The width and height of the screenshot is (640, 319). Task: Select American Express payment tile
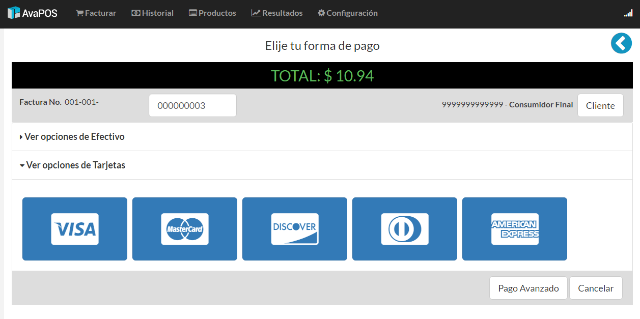[515, 229]
